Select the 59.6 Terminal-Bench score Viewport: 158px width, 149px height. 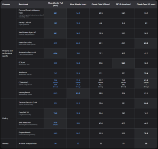point(146,103)
